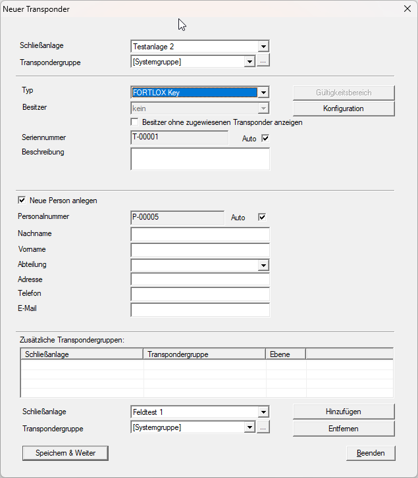The width and height of the screenshot is (418, 478).
Task: Uncheck Neue Person anlegen checkbox
Action: pyautogui.click(x=22, y=201)
